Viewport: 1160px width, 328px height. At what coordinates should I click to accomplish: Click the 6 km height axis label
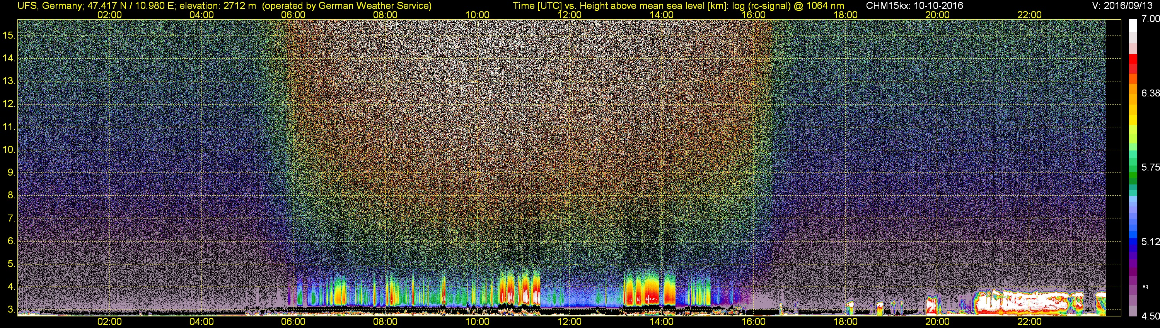(11, 241)
